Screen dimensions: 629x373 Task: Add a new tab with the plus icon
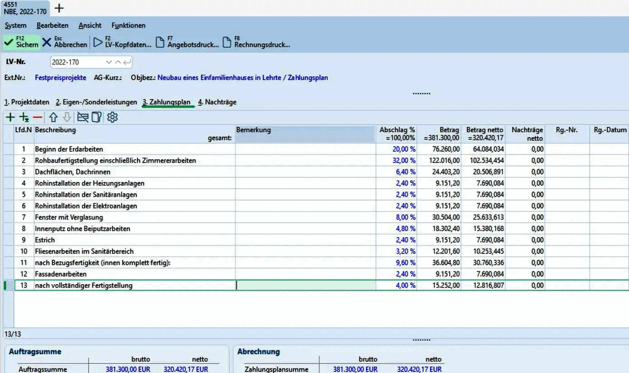click(x=59, y=8)
